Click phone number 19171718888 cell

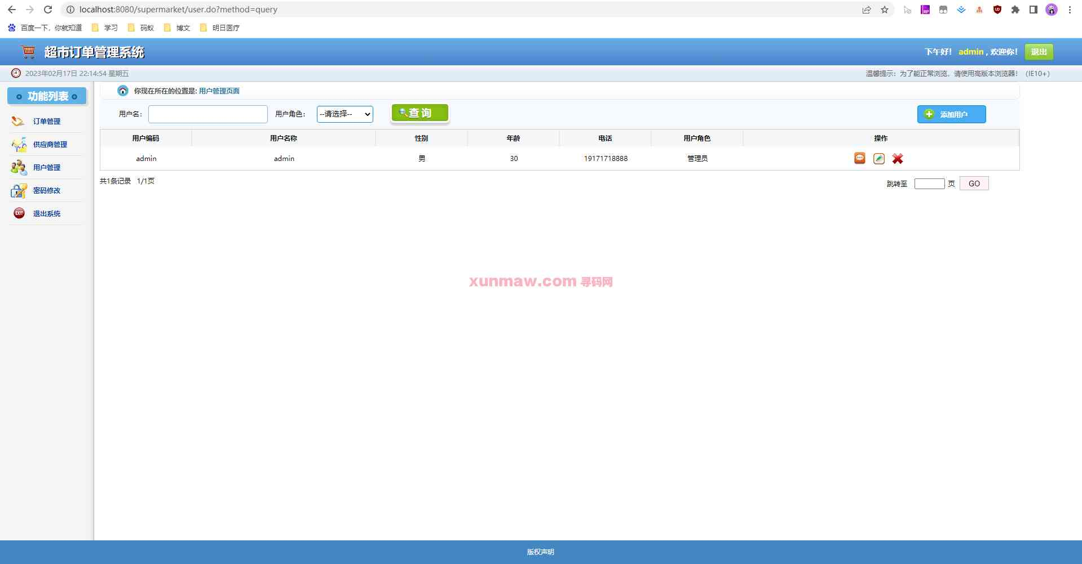pyautogui.click(x=606, y=159)
